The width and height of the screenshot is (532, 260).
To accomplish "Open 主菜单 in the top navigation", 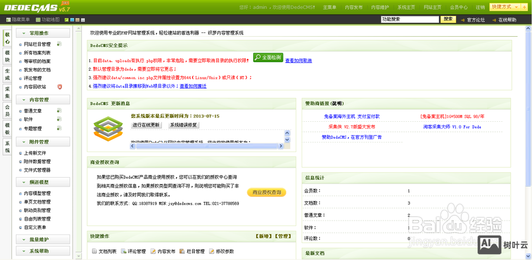I will click(329, 7).
